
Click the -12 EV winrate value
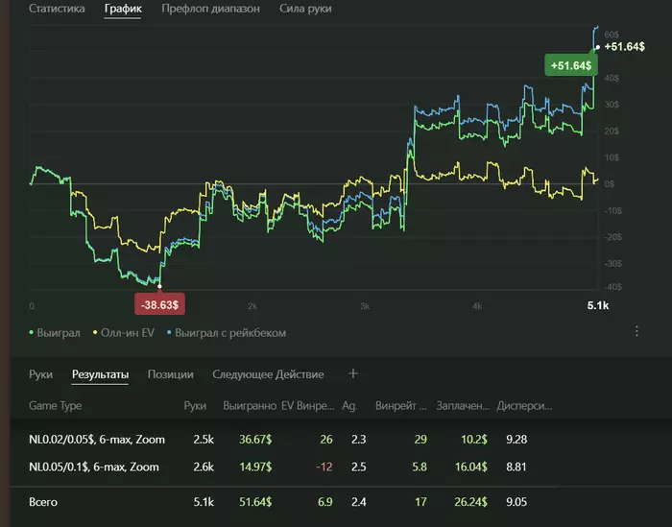tap(324, 467)
